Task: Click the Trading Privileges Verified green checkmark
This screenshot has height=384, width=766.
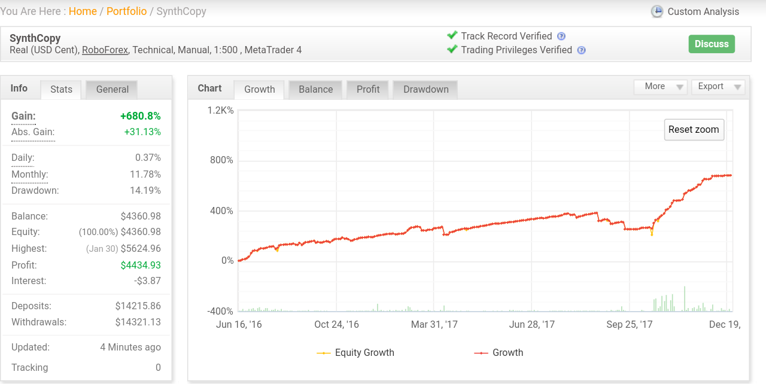Action: click(452, 49)
